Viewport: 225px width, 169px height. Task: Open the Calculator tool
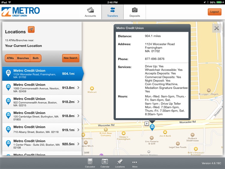tap(90, 163)
